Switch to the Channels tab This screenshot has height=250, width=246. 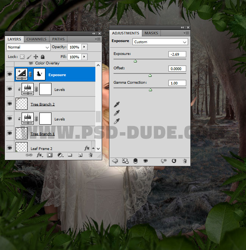36,39
